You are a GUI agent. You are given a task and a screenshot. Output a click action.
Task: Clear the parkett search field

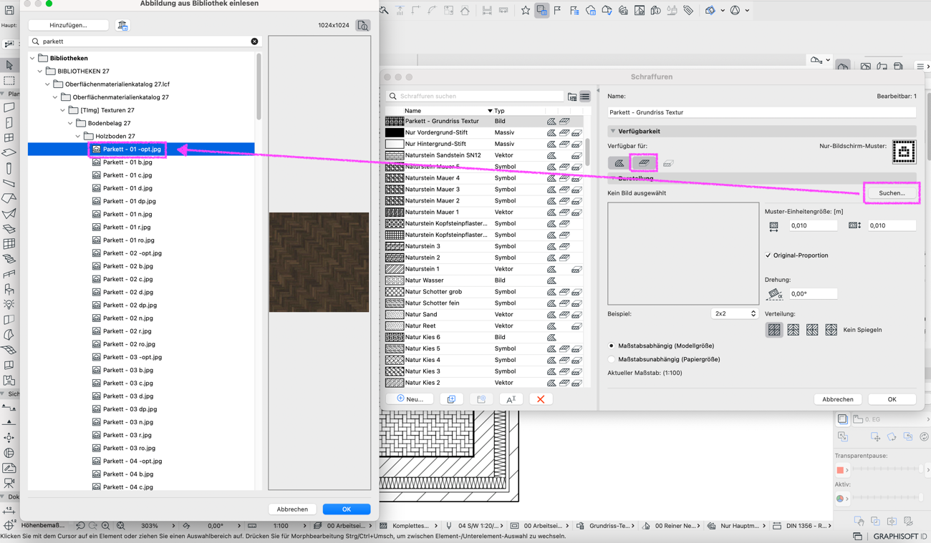tap(254, 41)
